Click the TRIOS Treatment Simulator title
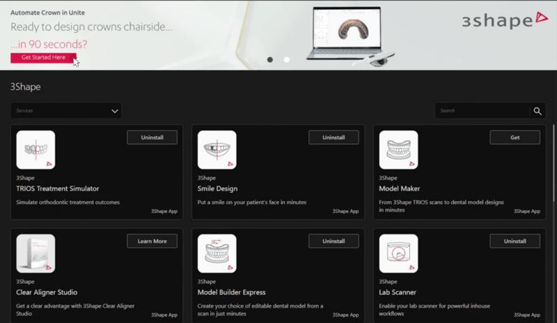This screenshot has height=323, width=557. tap(58, 189)
